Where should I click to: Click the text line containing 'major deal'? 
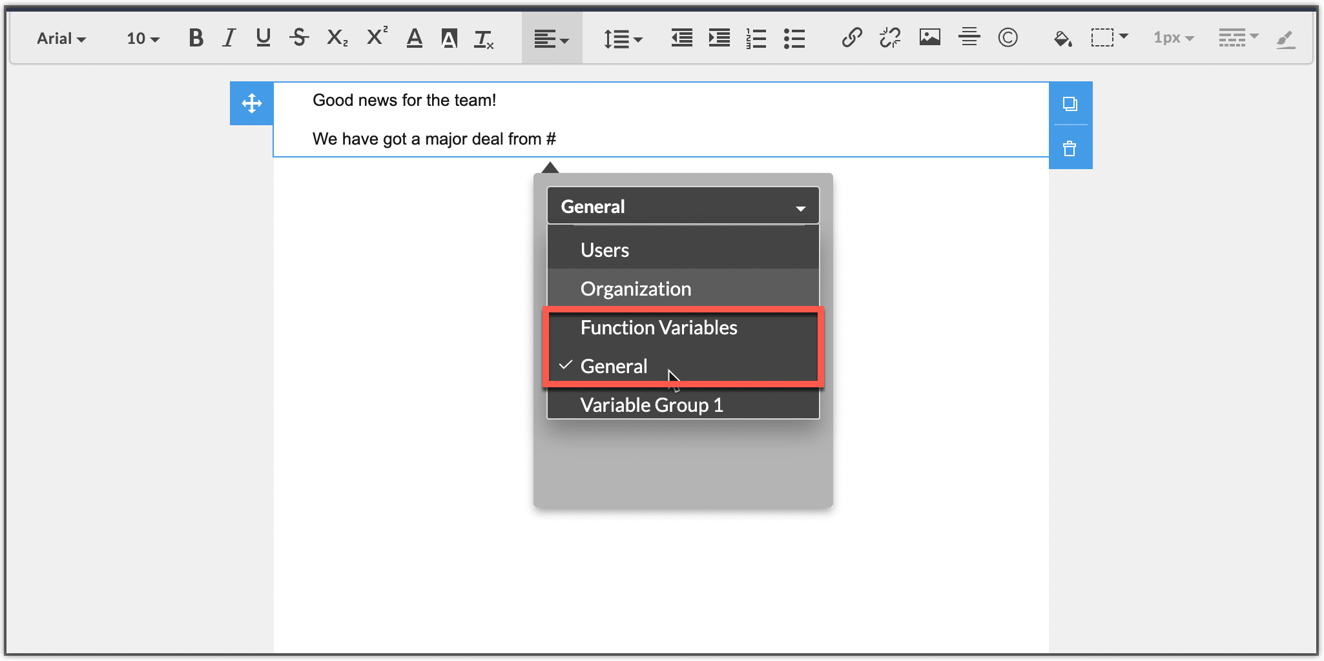[434, 139]
